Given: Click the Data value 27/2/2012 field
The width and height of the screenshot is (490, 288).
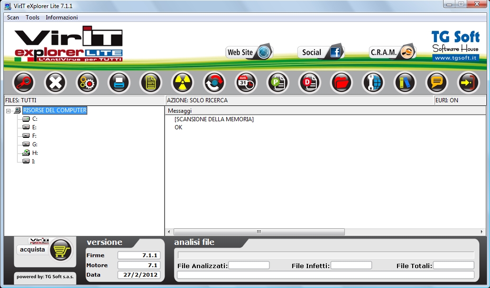Looking at the screenshot, I should click(139, 275).
